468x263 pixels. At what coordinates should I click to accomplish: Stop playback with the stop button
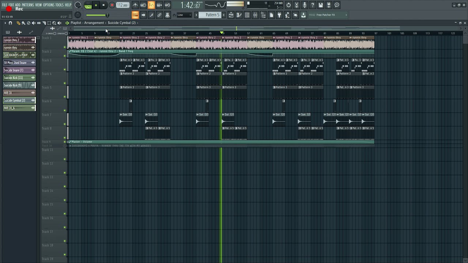coord(104,5)
